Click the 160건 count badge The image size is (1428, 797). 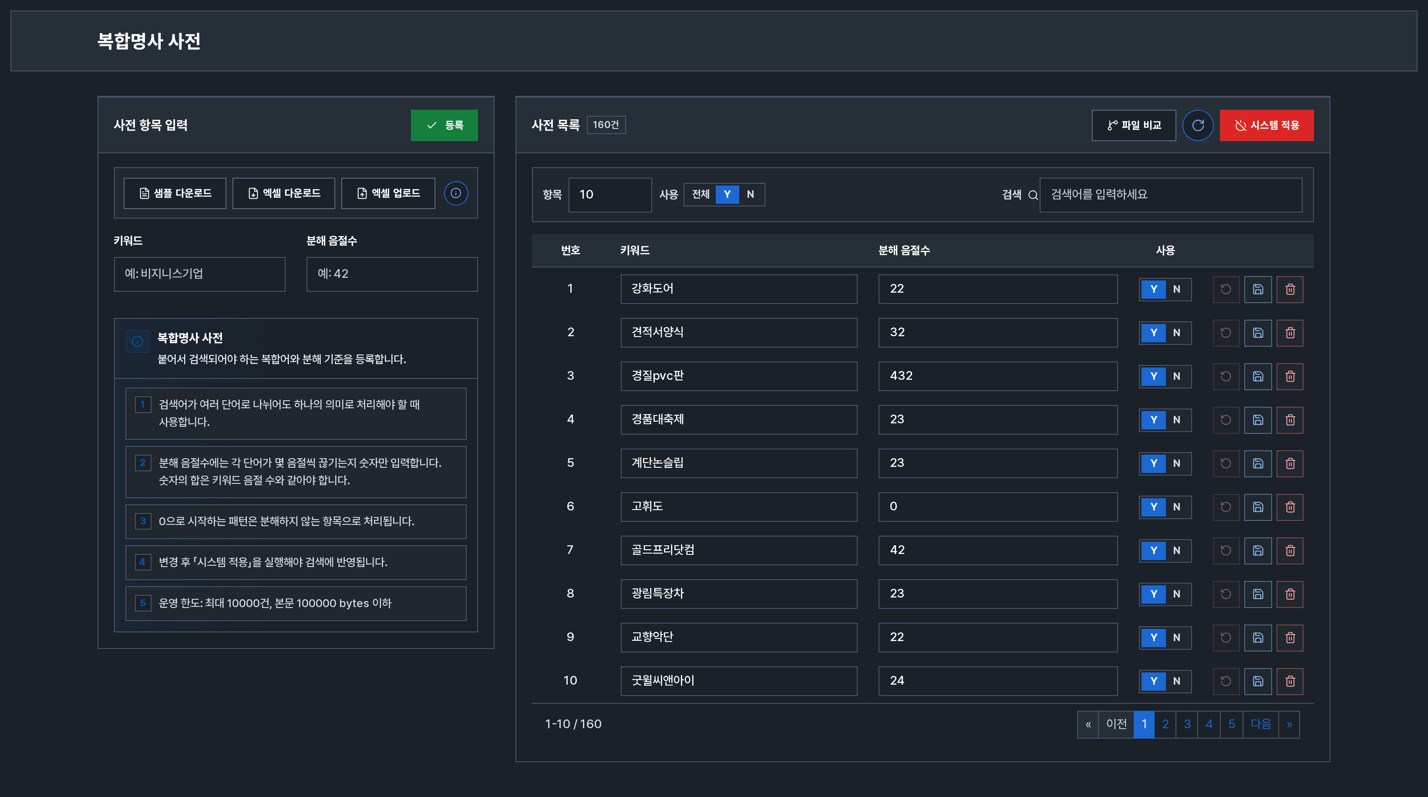pyautogui.click(x=606, y=125)
